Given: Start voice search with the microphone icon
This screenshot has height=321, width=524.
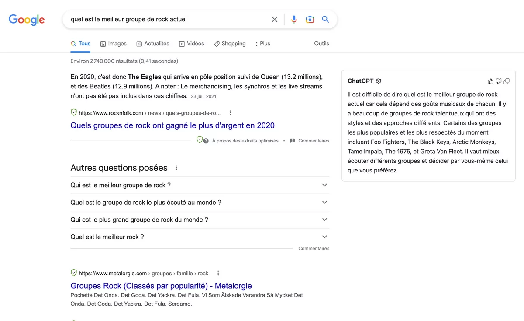Looking at the screenshot, I should click(x=294, y=20).
